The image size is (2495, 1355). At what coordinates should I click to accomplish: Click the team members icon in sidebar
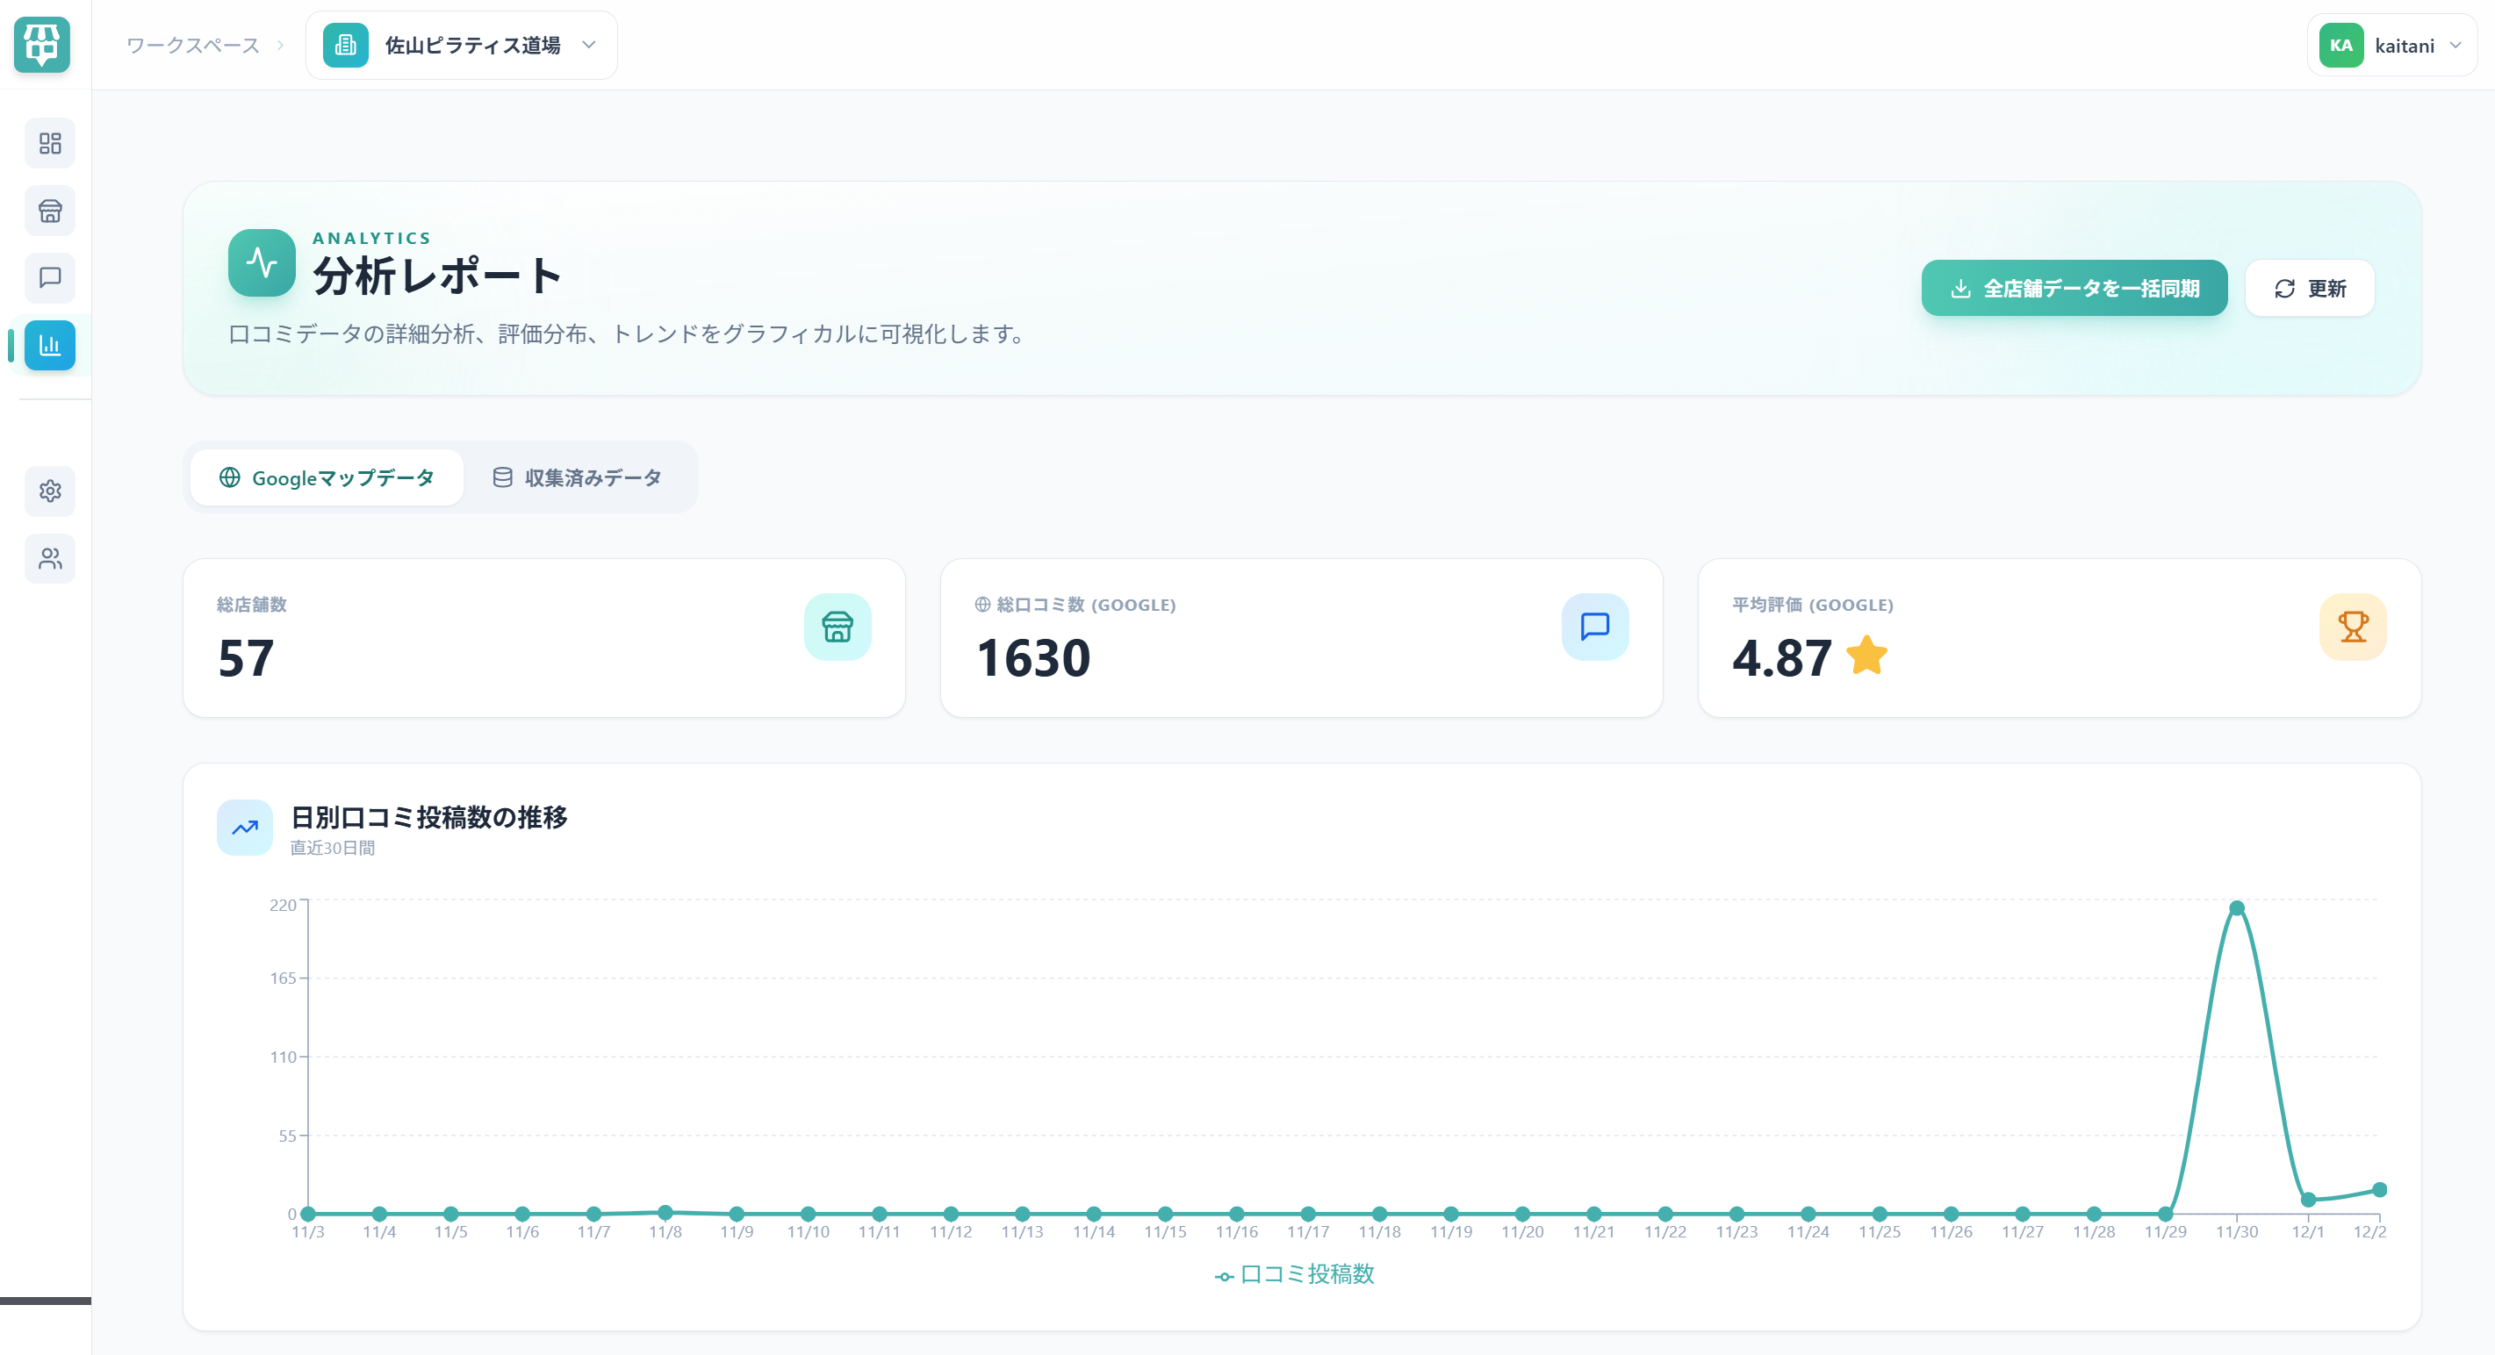[x=49, y=559]
